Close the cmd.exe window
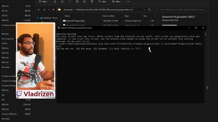Viewport: 218px width, 122px height. click(x=203, y=28)
